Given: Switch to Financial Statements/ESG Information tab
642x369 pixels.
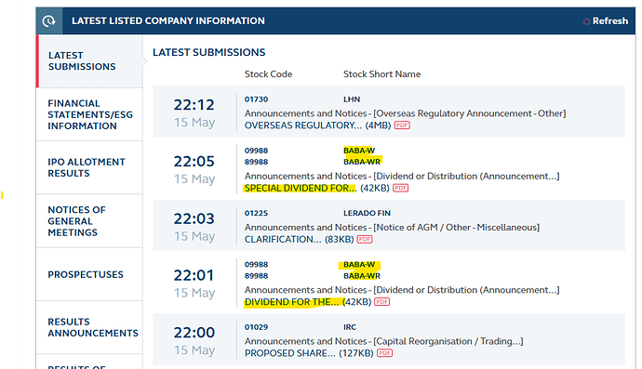Looking at the screenshot, I should click(89, 114).
